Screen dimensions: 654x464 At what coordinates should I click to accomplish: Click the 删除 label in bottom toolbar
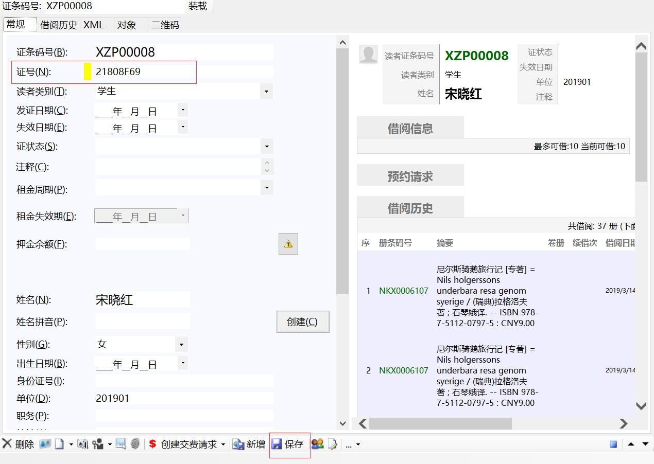click(x=25, y=444)
